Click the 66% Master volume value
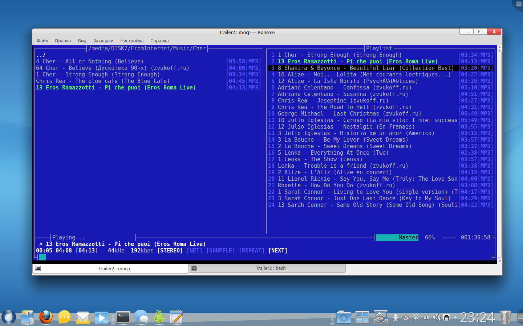The image size is (523, 326). (430, 238)
